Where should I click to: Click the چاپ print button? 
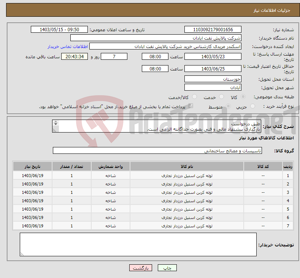pyautogui.click(x=167, y=268)
